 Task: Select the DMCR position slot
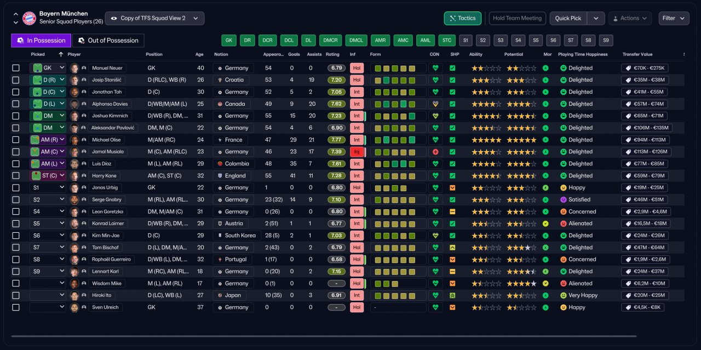click(x=331, y=41)
